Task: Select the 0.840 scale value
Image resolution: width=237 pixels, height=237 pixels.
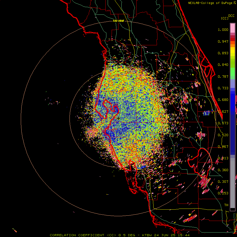Action: tap(223, 65)
